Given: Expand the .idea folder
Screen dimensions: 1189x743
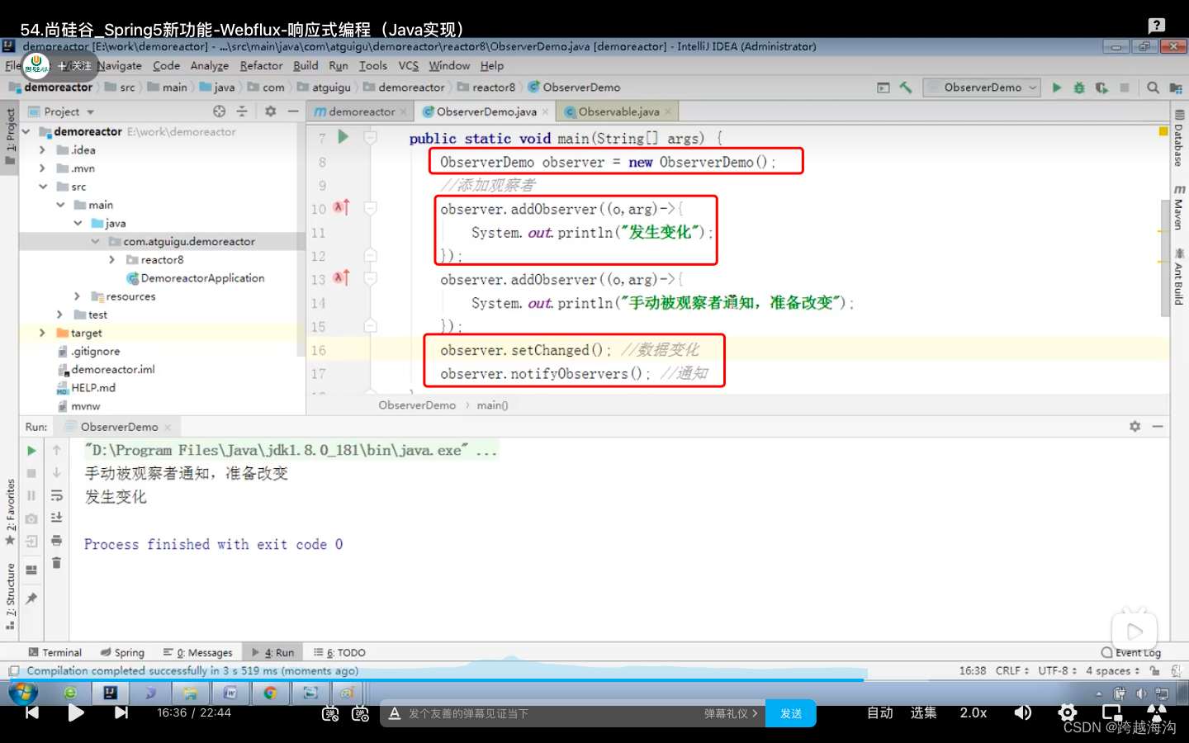Looking at the screenshot, I should coord(42,150).
